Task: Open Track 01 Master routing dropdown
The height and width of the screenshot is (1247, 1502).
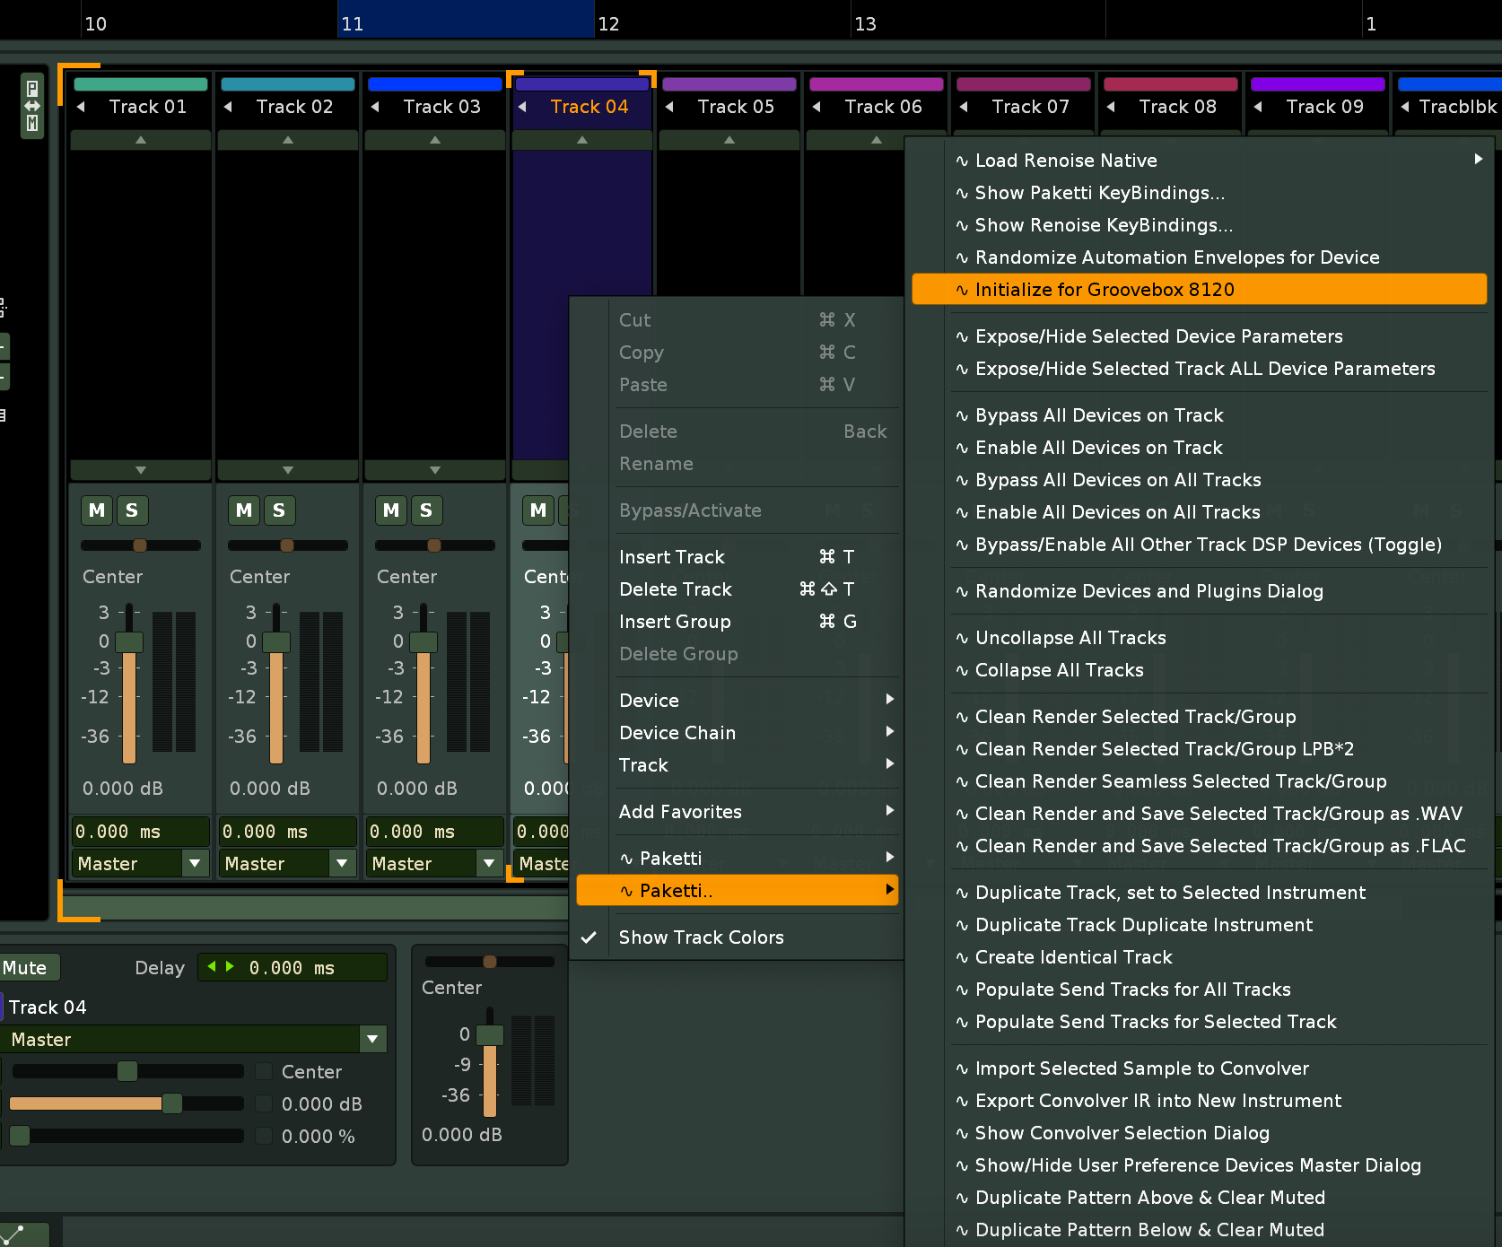Action: point(195,863)
